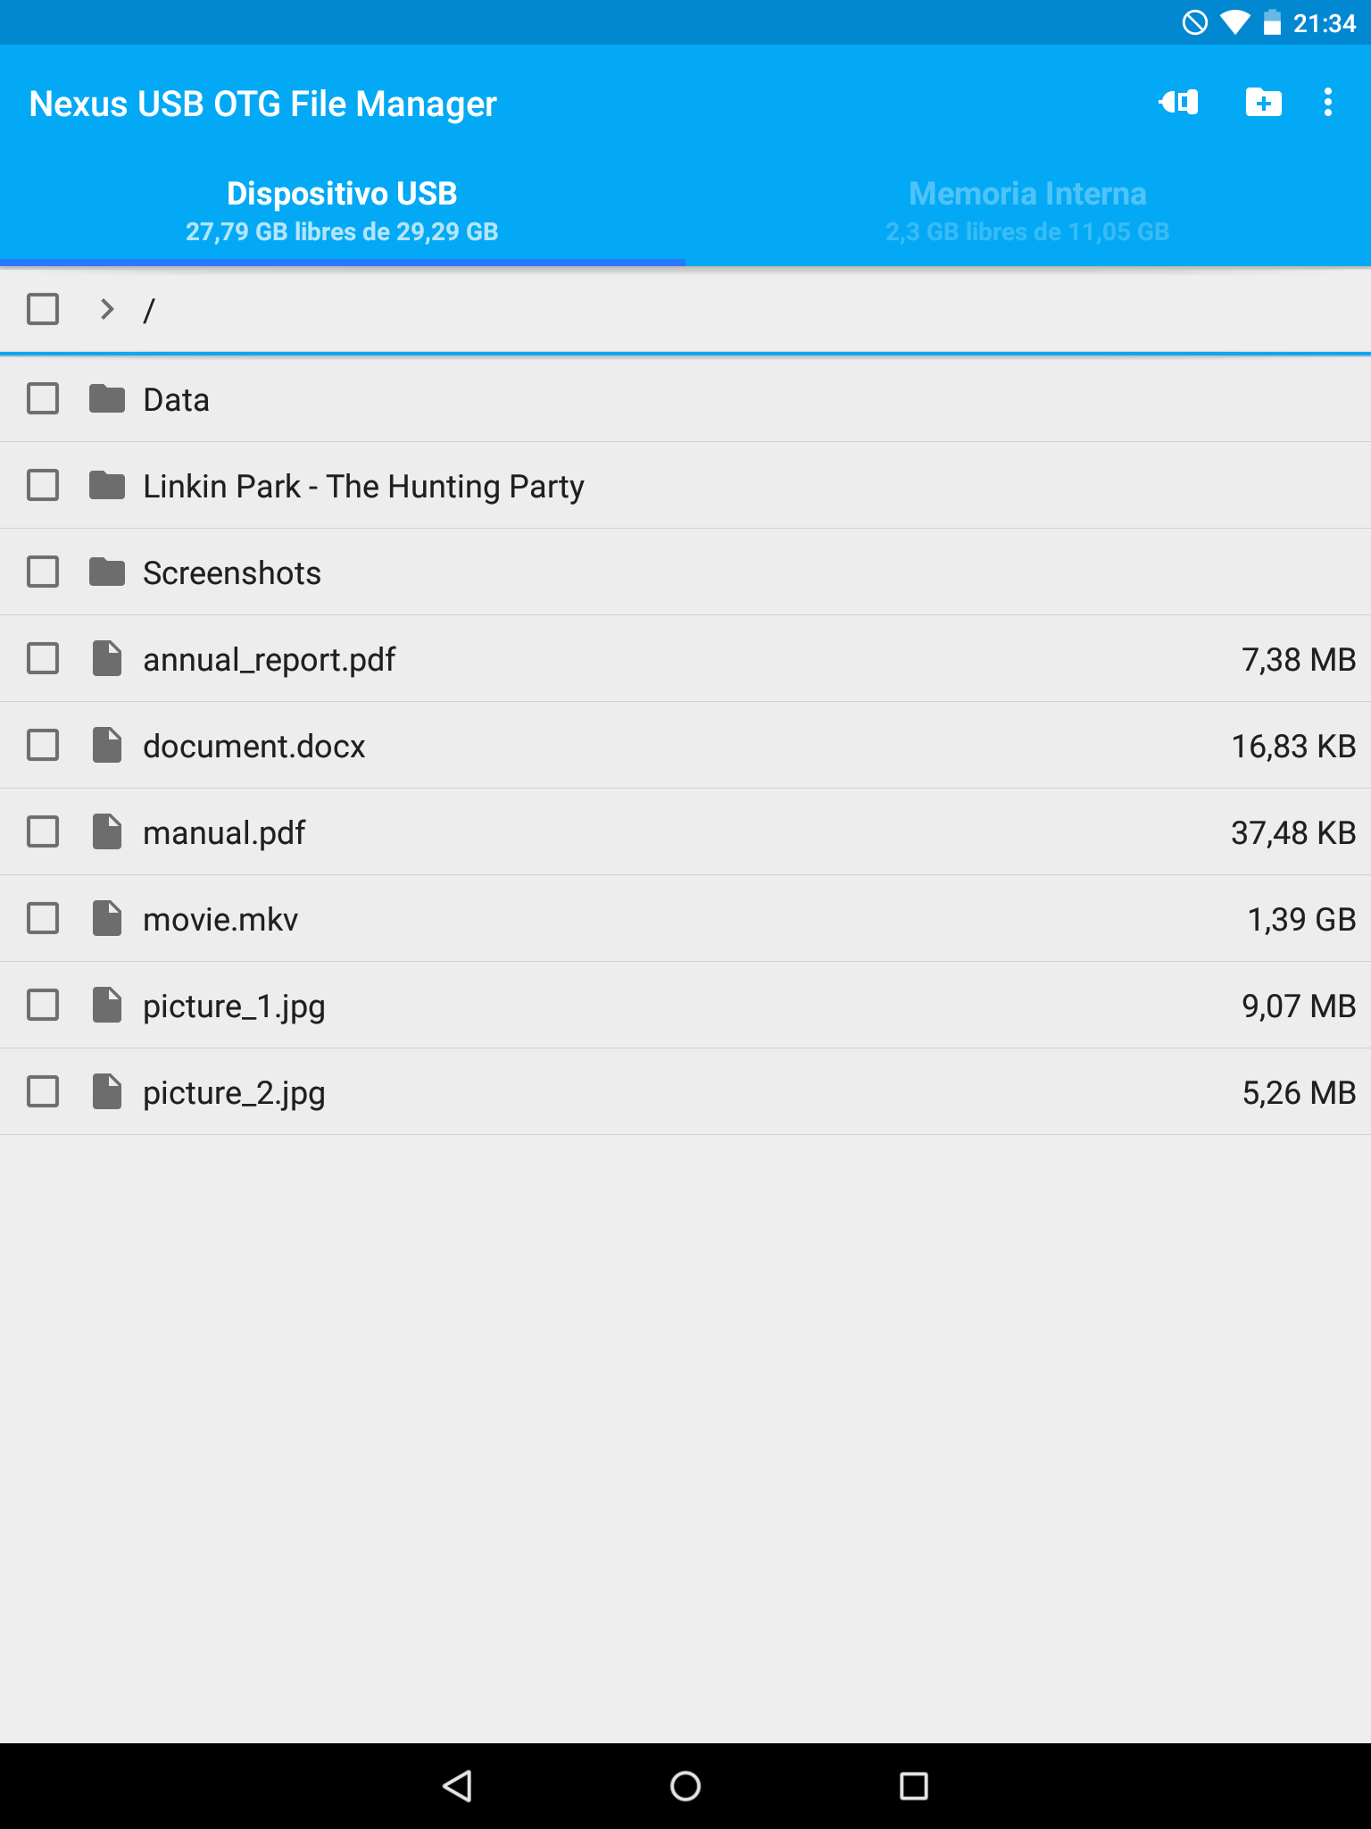Tap the '37,48 KB' size value

[x=1293, y=833]
